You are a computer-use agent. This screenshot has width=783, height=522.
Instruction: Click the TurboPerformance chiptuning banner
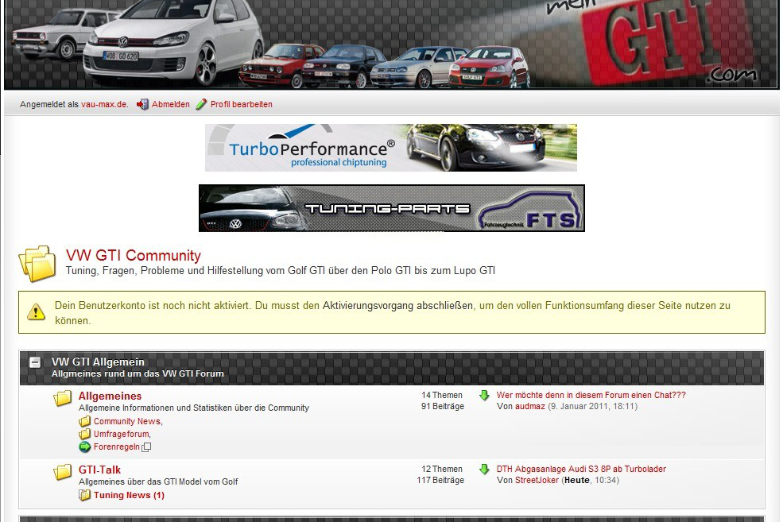pos(390,148)
